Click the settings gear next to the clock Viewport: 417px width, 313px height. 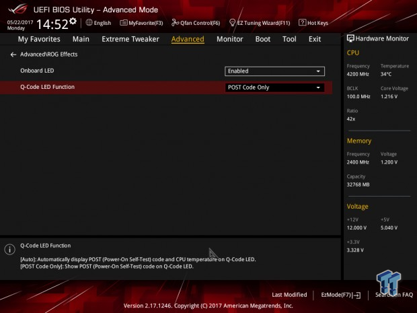click(73, 22)
